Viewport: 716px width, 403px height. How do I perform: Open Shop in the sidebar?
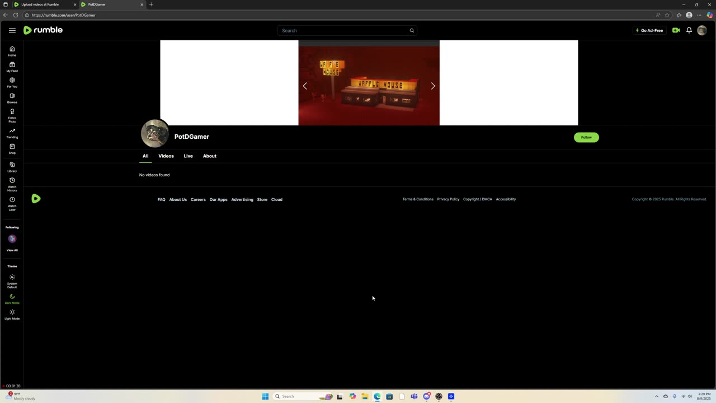coord(12,149)
